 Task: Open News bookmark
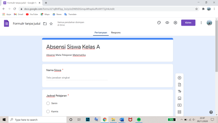coord(57,14)
